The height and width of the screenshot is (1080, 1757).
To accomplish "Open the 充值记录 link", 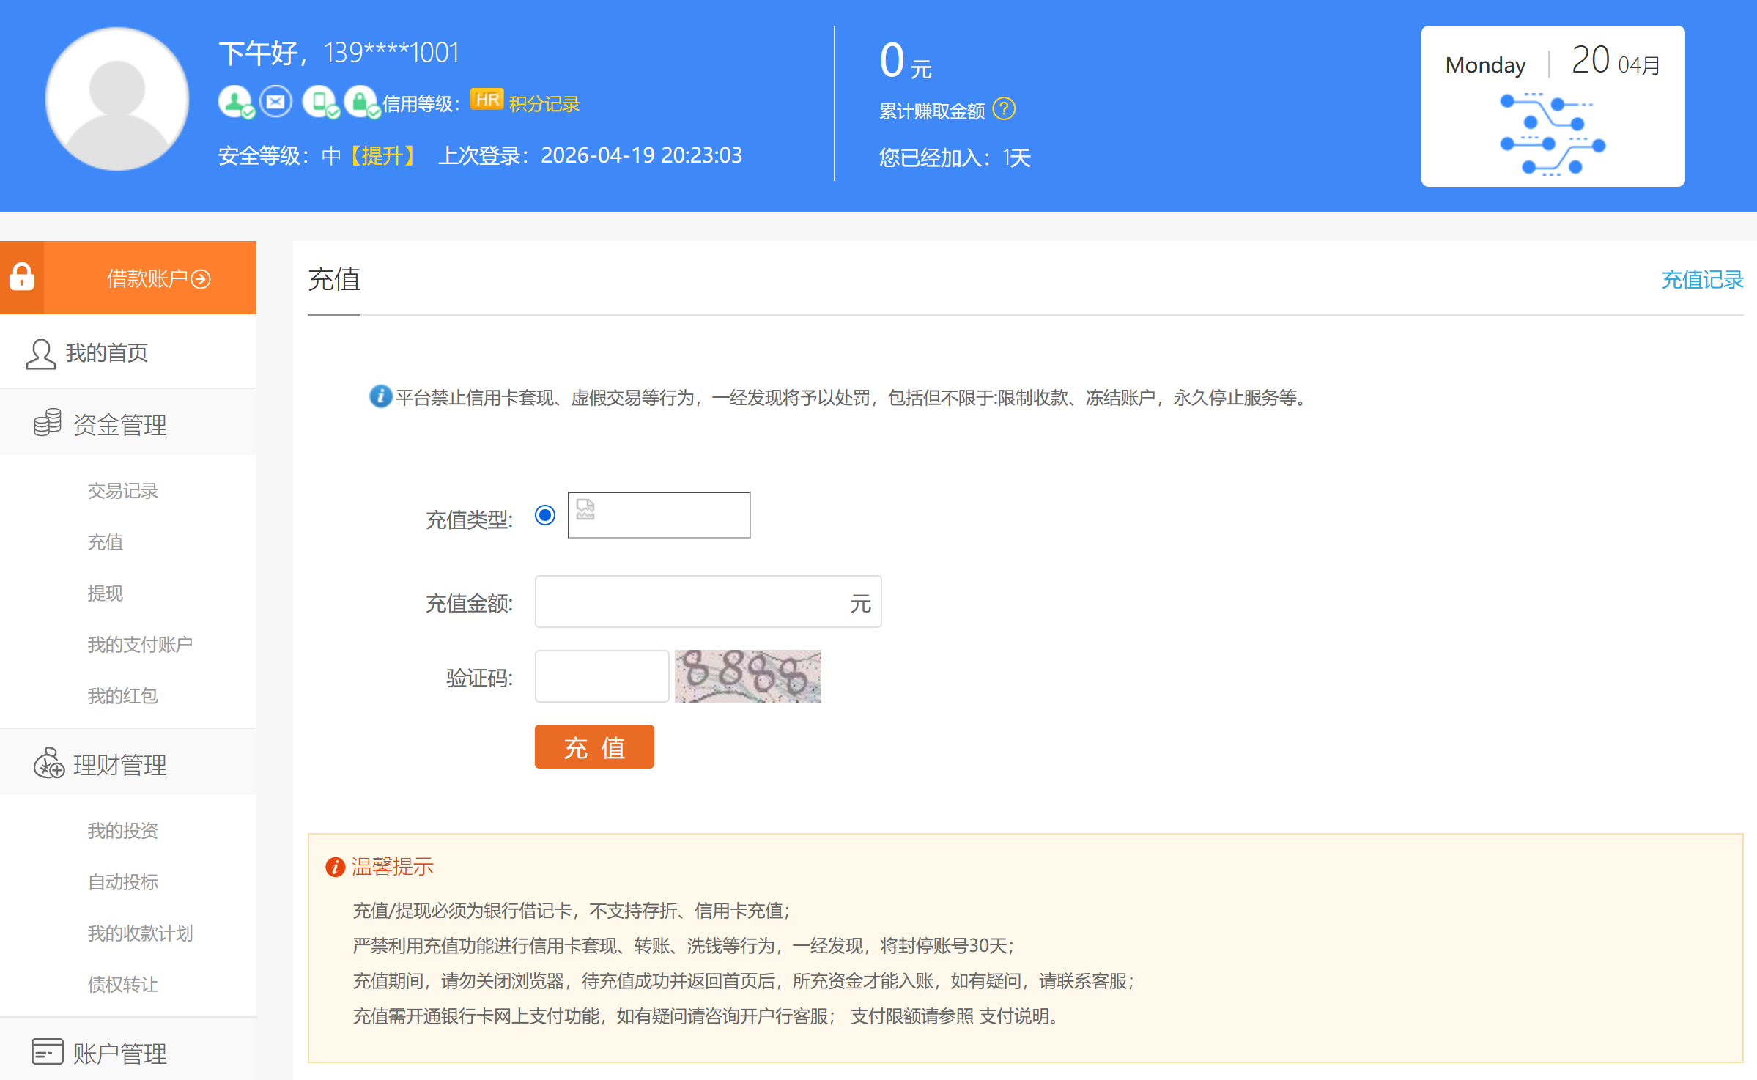I will coord(1701,279).
